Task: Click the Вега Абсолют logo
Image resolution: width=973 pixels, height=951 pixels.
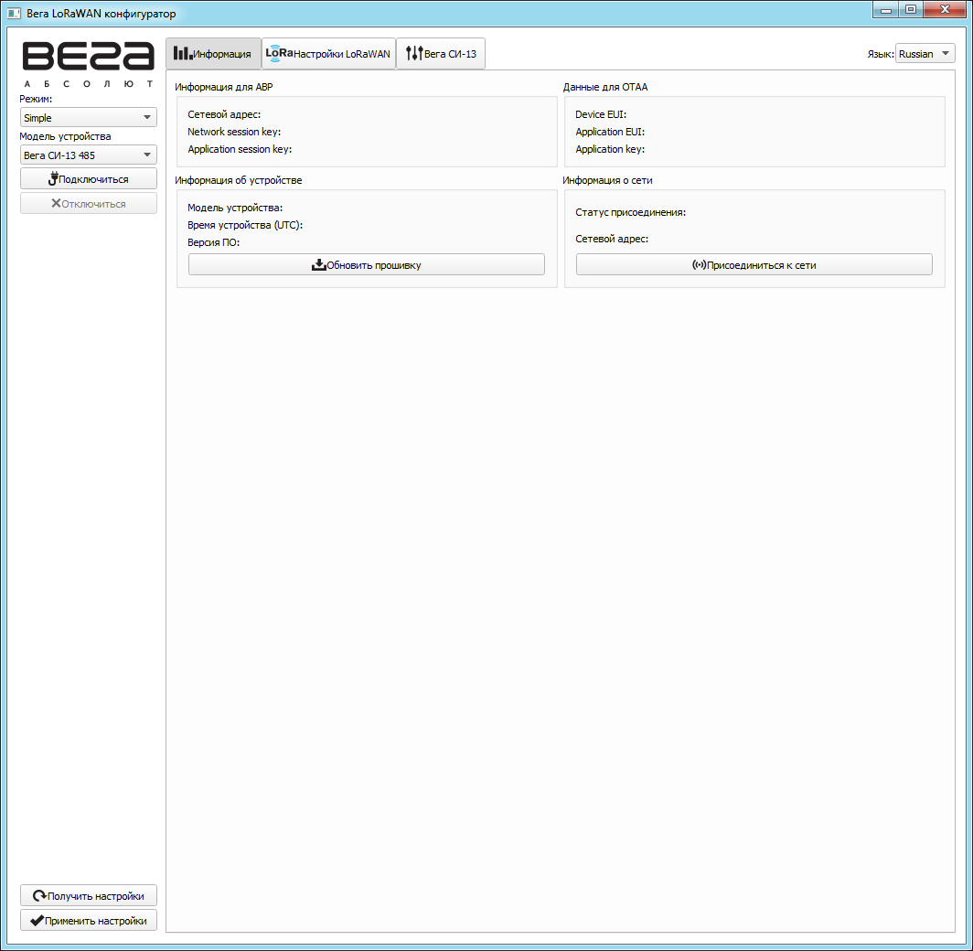Action: (88, 65)
